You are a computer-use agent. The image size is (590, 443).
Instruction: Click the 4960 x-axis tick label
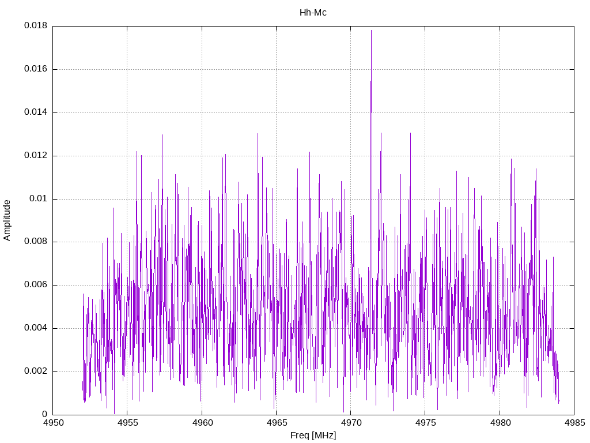(x=202, y=423)
